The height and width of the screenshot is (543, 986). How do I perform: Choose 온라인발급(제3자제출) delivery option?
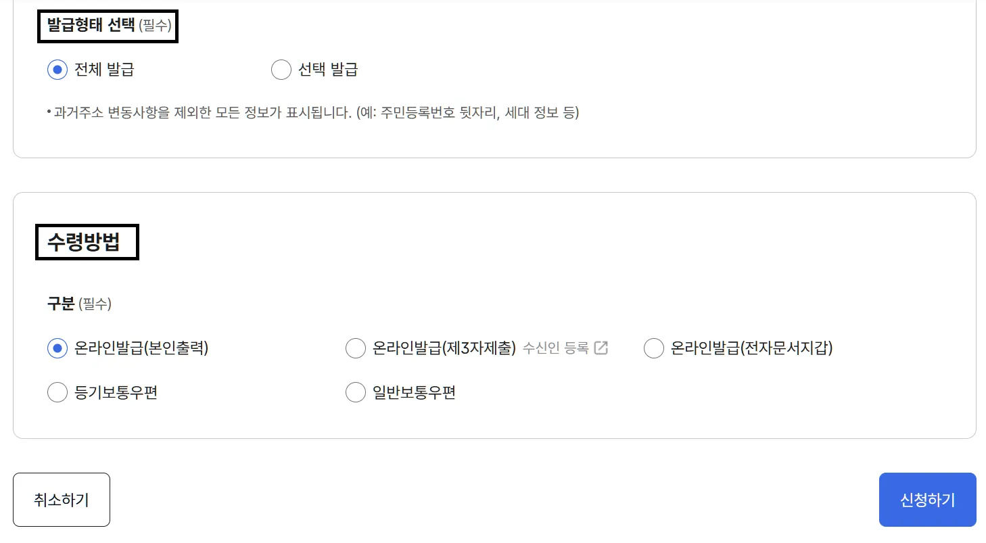pyautogui.click(x=356, y=348)
